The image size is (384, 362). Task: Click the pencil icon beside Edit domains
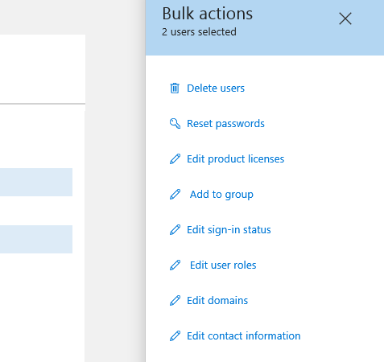click(x=175, y=300)
